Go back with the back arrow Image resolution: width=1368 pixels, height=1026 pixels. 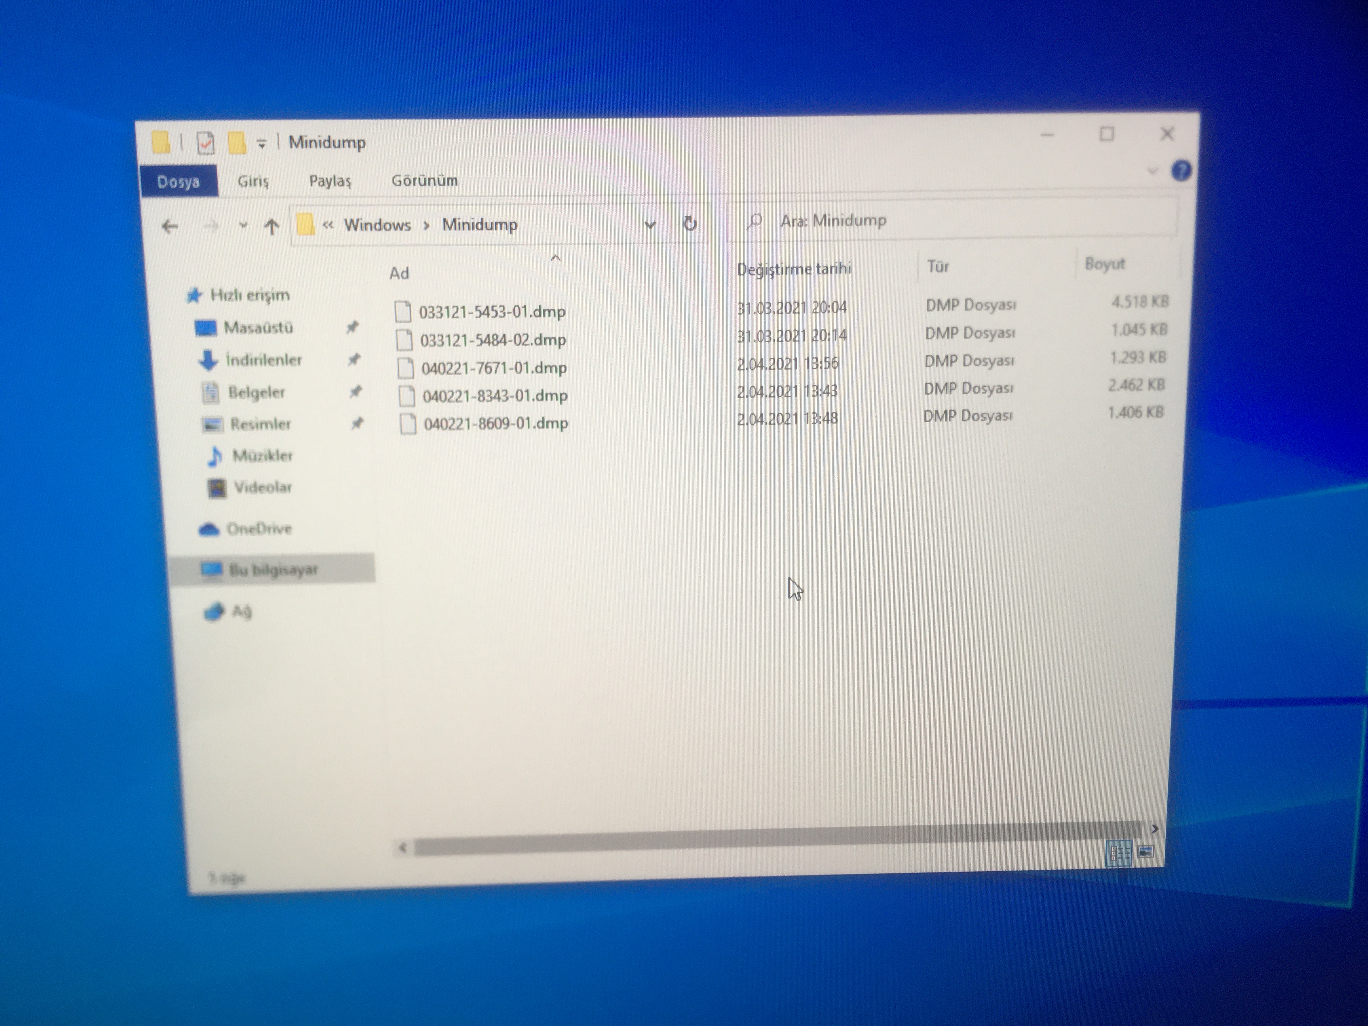(169, 226)
